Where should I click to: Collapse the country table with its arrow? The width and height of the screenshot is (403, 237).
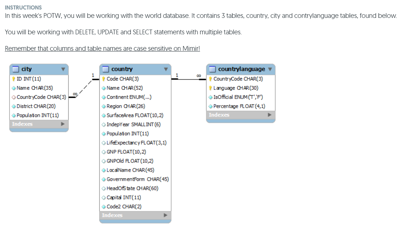[x=166, y=69]
